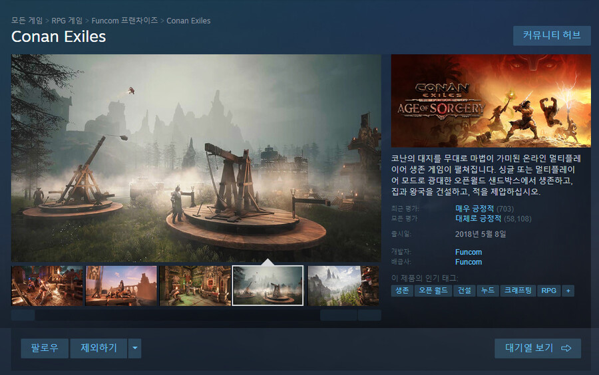Select the 크래프팅 tag

(x=518, y=291)
